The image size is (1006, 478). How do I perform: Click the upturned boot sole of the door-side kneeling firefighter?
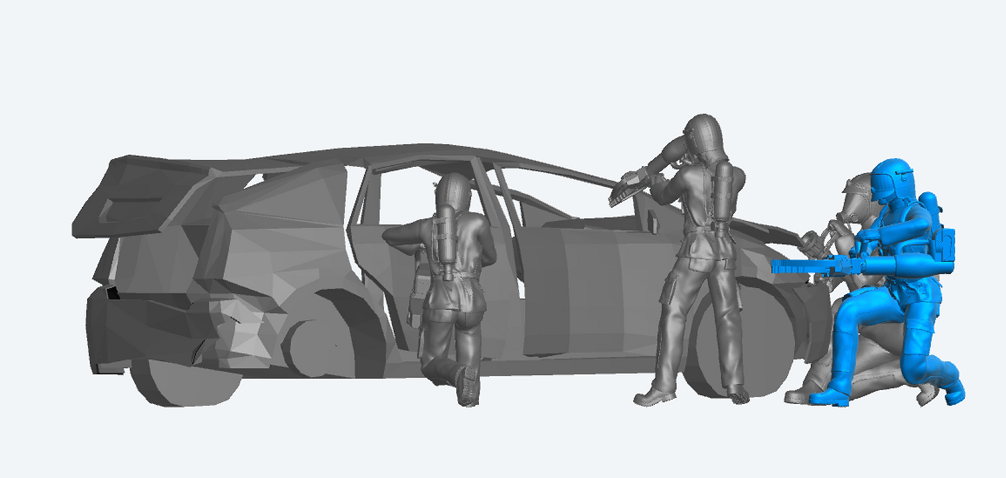point(466,387)
